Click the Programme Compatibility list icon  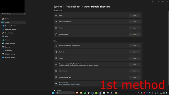[x=56, y=65]
